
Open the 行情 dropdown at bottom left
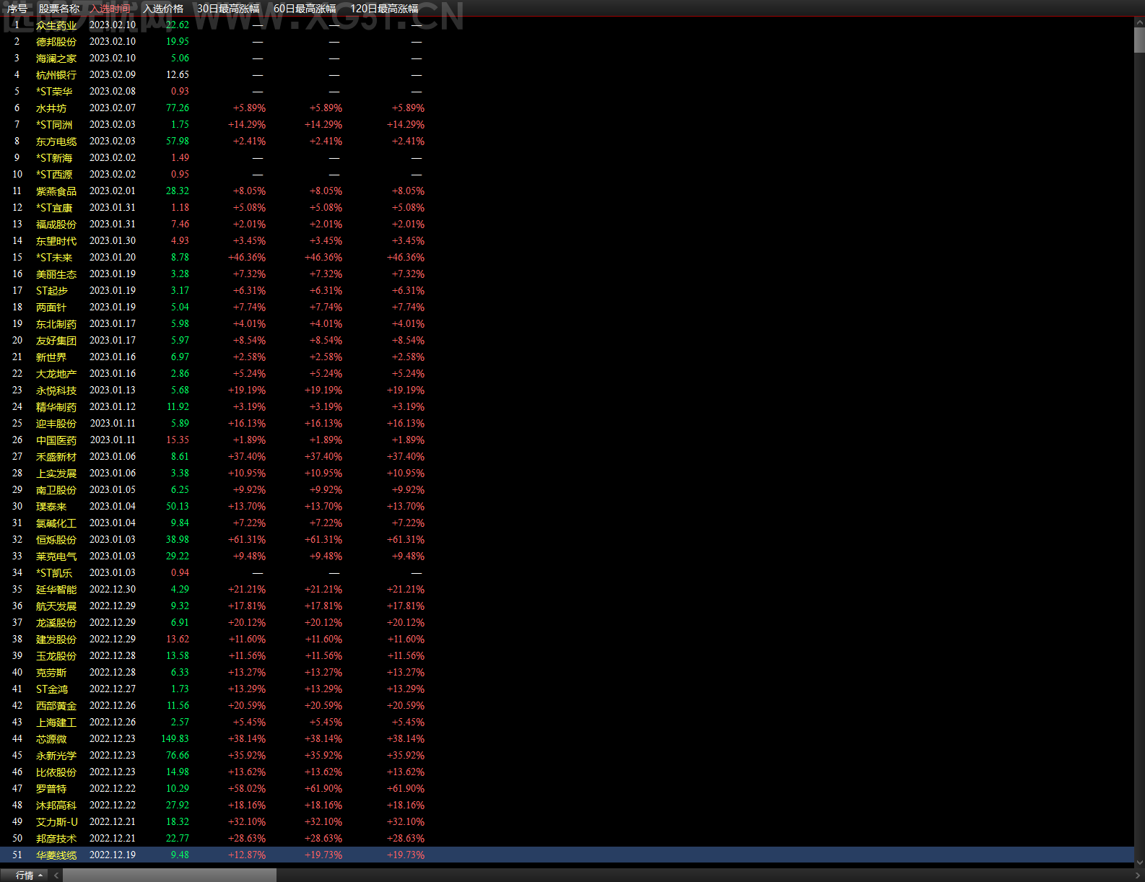pos(29,875)
